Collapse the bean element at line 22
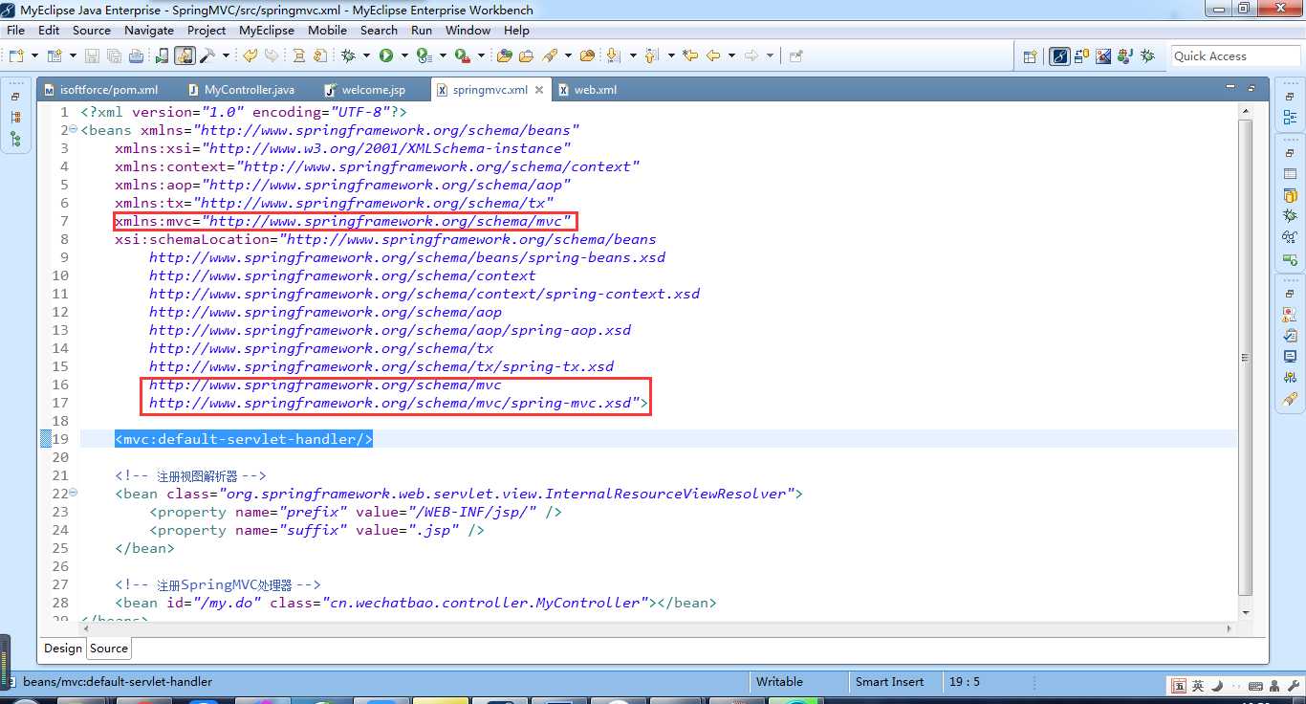 click(x=74, y=494)
